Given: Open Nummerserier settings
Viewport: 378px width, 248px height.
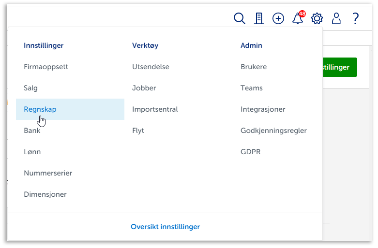Looking at the screenshot, I should click(x=48, y=173).
